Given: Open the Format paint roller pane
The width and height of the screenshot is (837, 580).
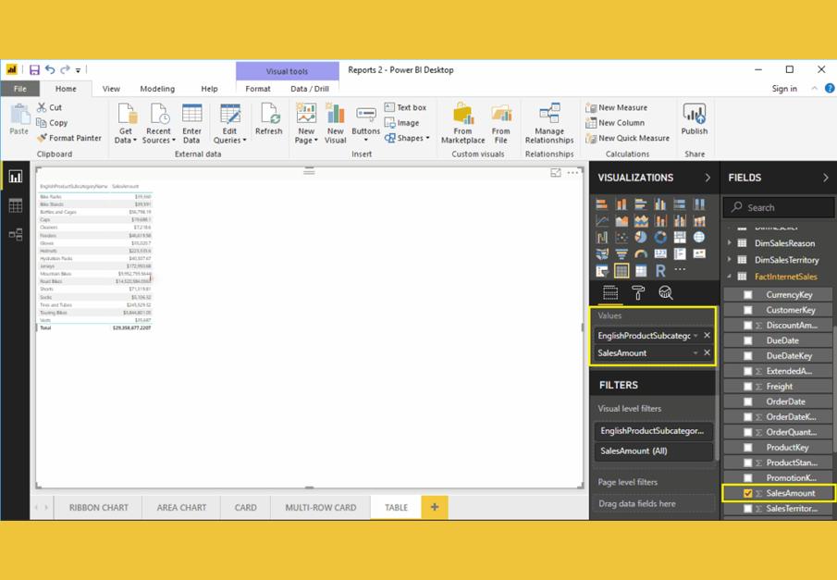Looking at the screenshot, I should 638,293.
